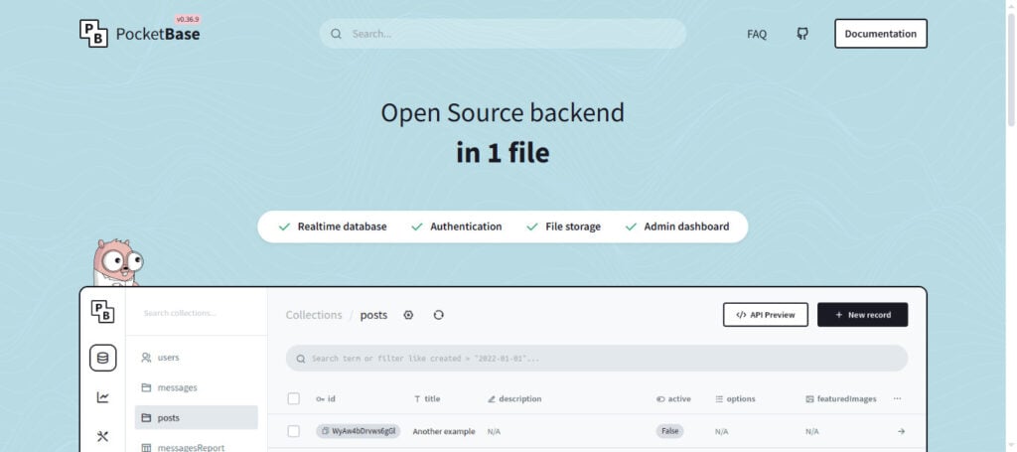Click the dashboard PB logo icon
The height and width of the screenshot is (452, 1017).
(102, 311)
